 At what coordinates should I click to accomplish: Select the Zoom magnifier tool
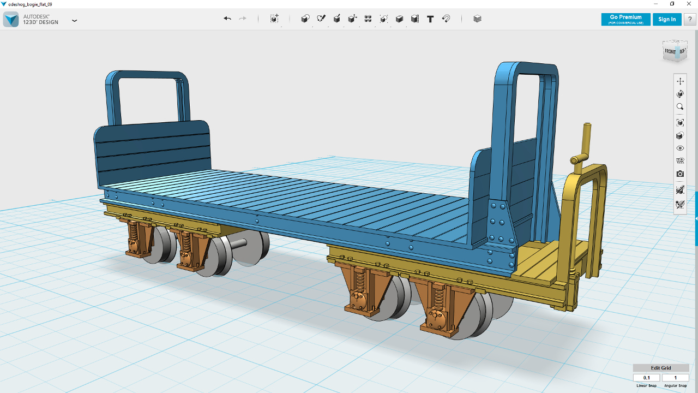(x=680, y=107)
